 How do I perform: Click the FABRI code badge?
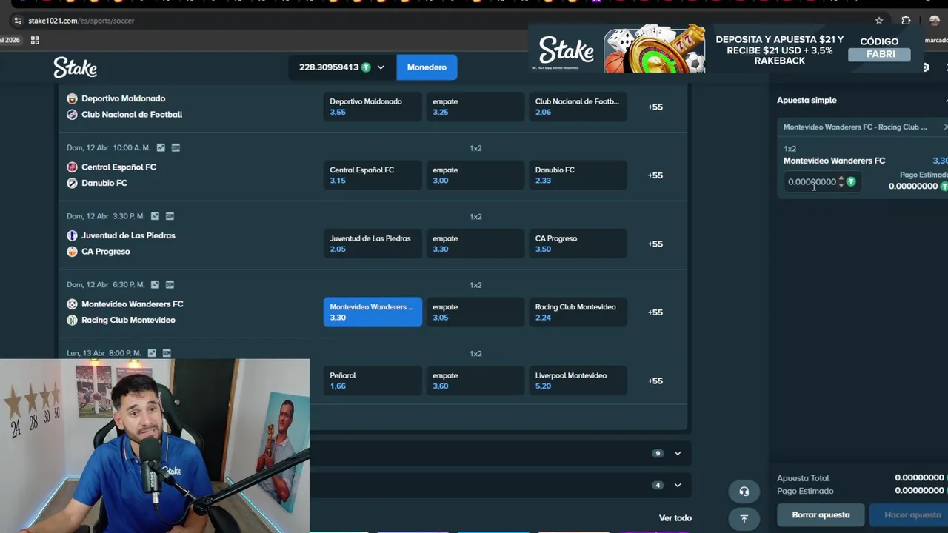pyautogui.click(x=880, y=54)
